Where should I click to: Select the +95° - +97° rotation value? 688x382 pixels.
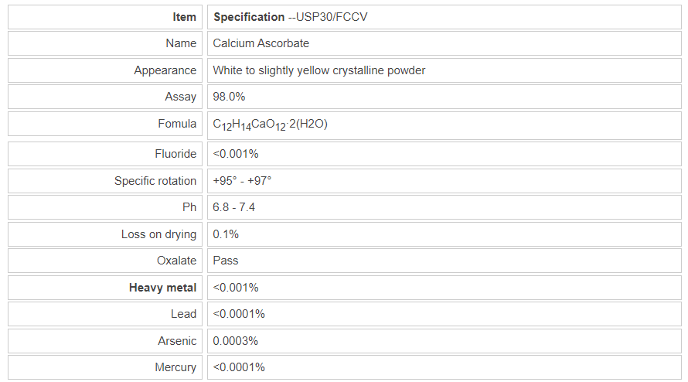[x=242, y=181]
